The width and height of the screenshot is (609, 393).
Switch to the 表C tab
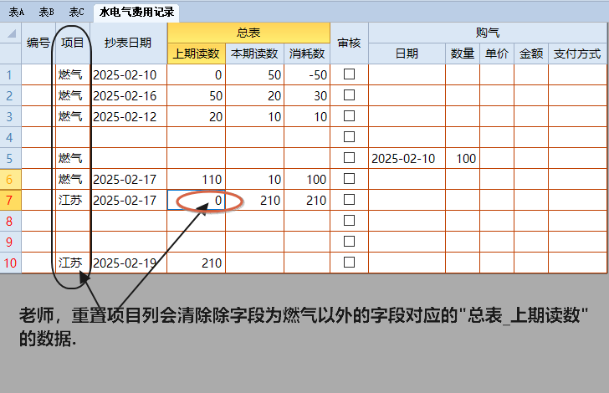(x=76, y=12)
